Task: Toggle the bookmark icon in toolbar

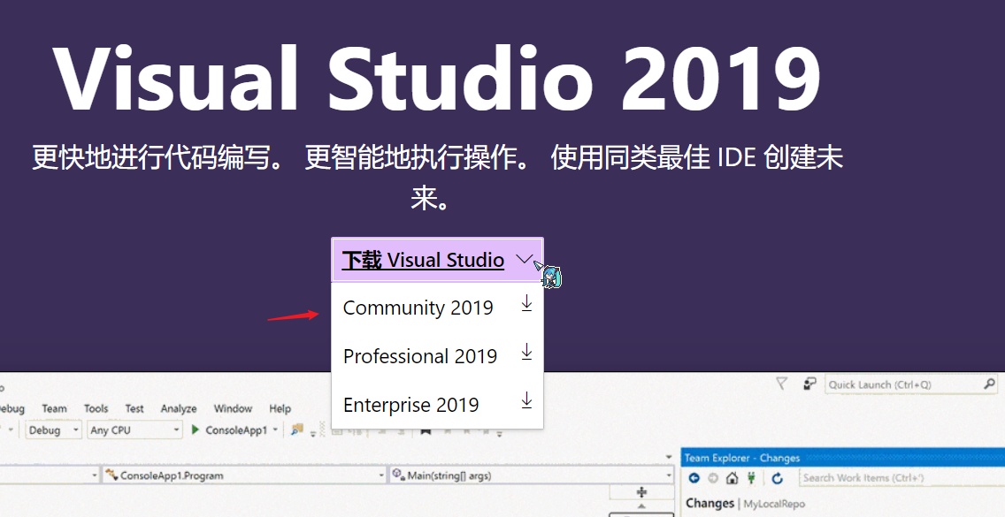Action: click(x=426, y=430)
